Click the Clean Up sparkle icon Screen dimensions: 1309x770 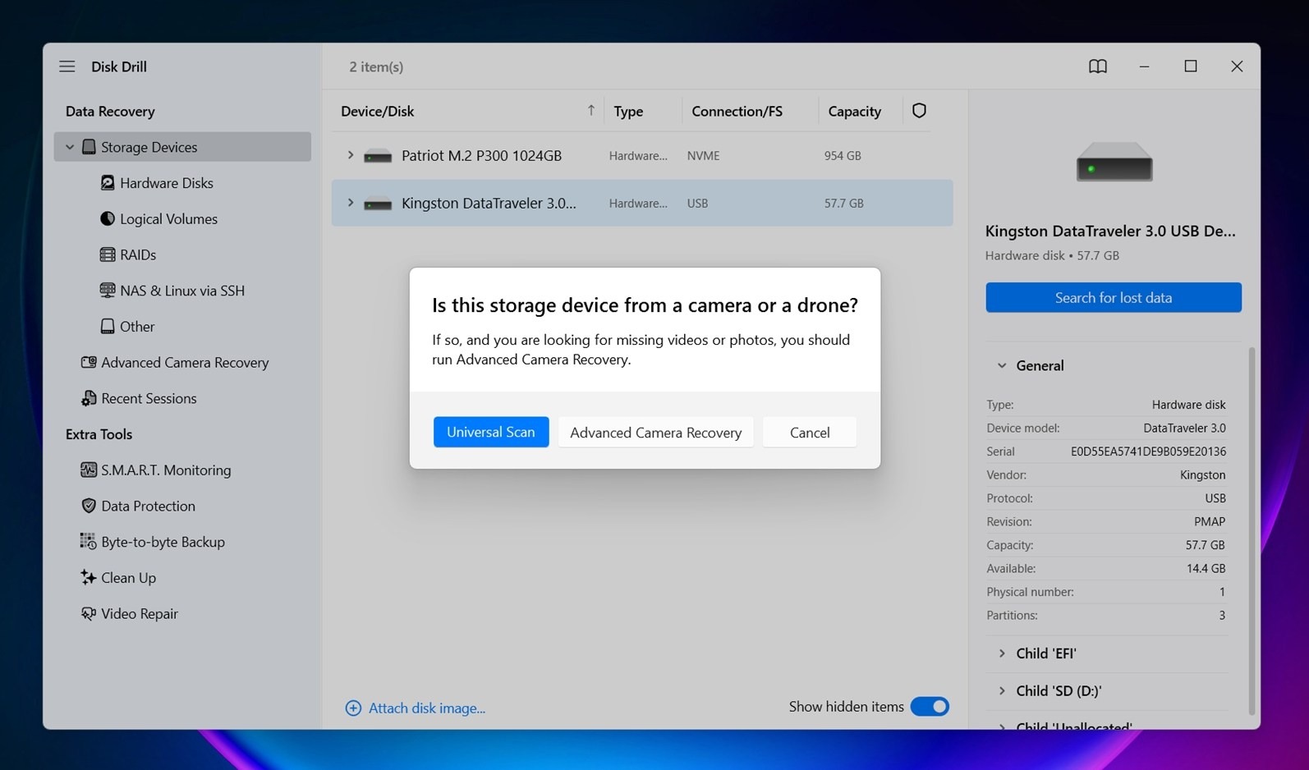(x=88, y=577)
